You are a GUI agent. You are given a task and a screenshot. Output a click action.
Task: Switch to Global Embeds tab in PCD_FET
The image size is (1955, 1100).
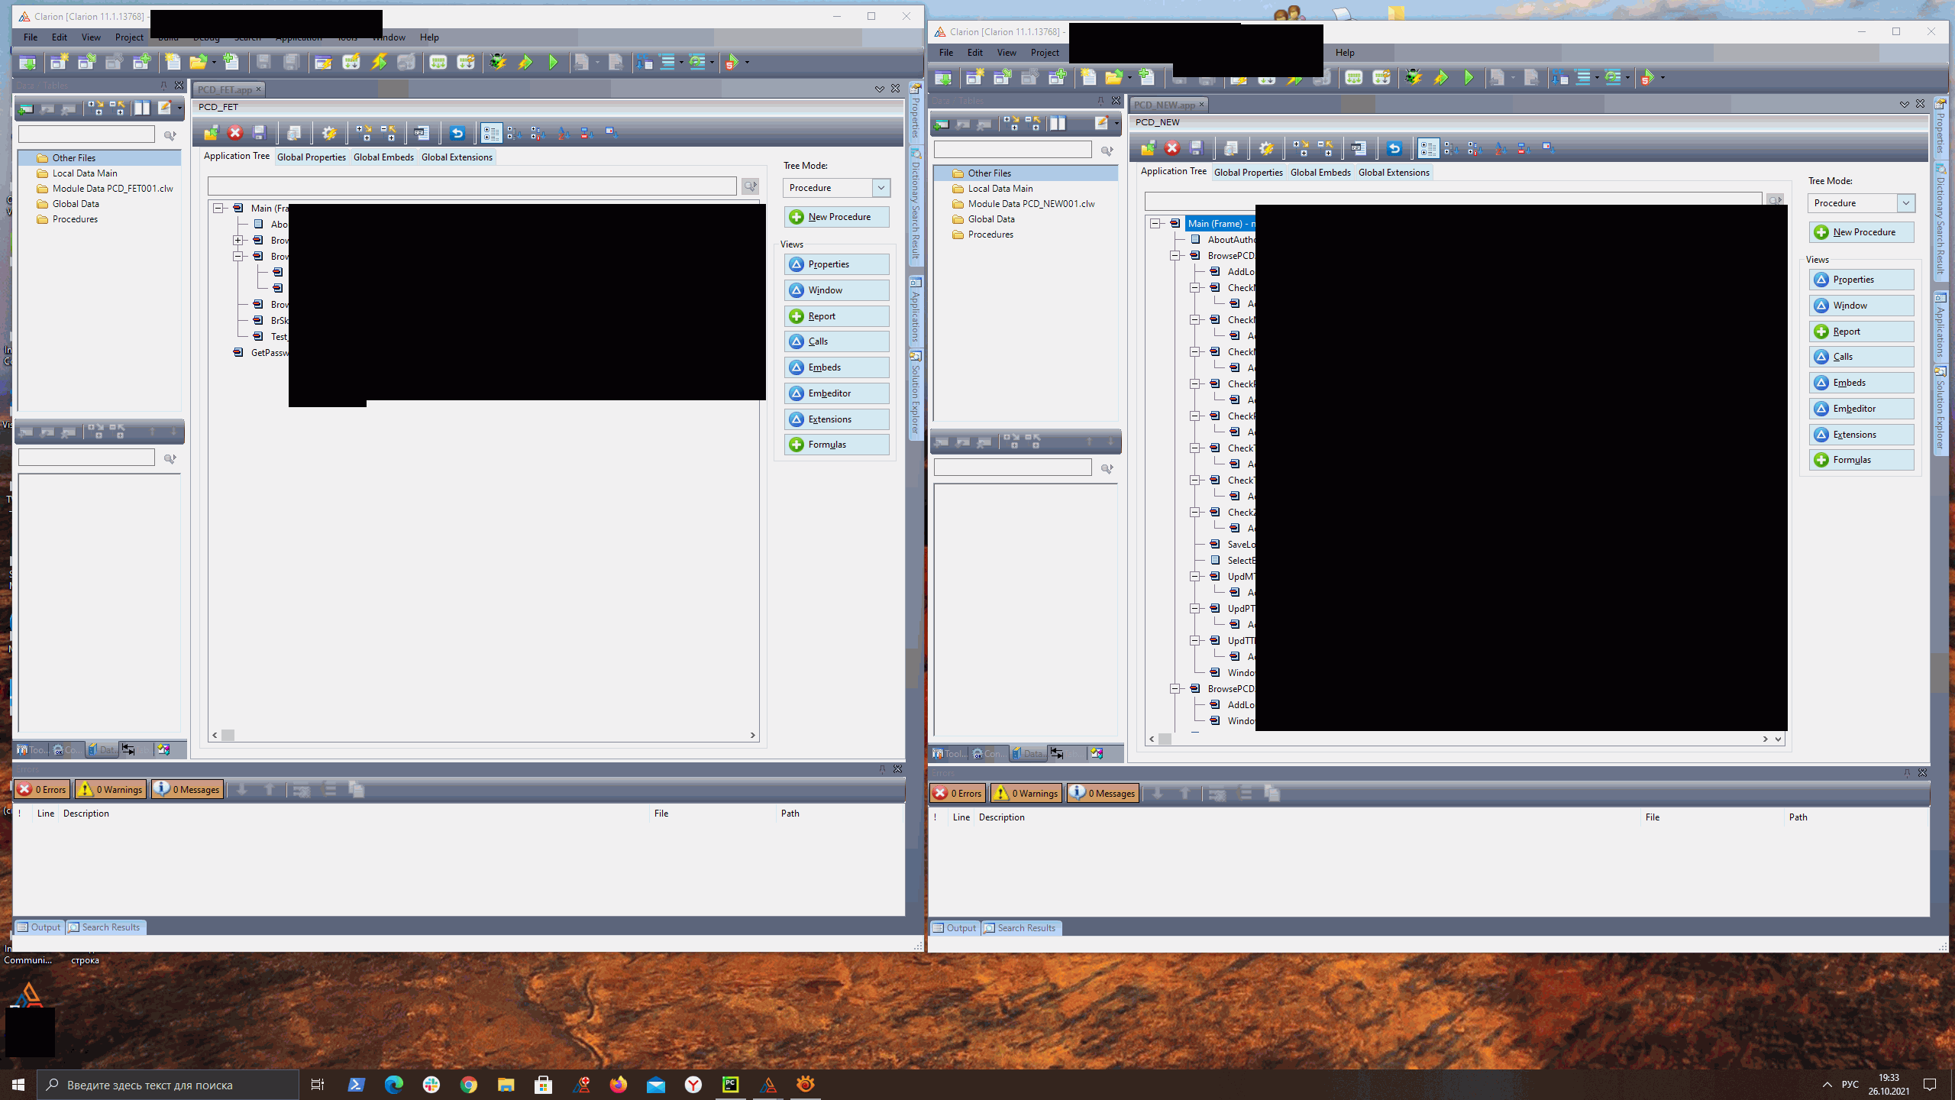point(383,157)
